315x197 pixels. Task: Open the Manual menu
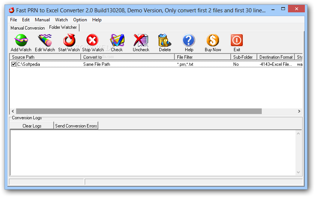(x=42, y=19)
